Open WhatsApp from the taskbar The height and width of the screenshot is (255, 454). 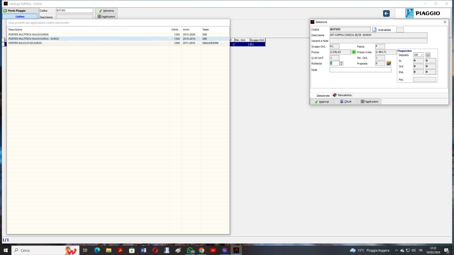click(x=190, y=250)
